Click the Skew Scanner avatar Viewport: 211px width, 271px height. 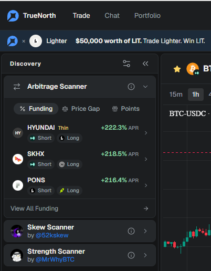[17, 231]
